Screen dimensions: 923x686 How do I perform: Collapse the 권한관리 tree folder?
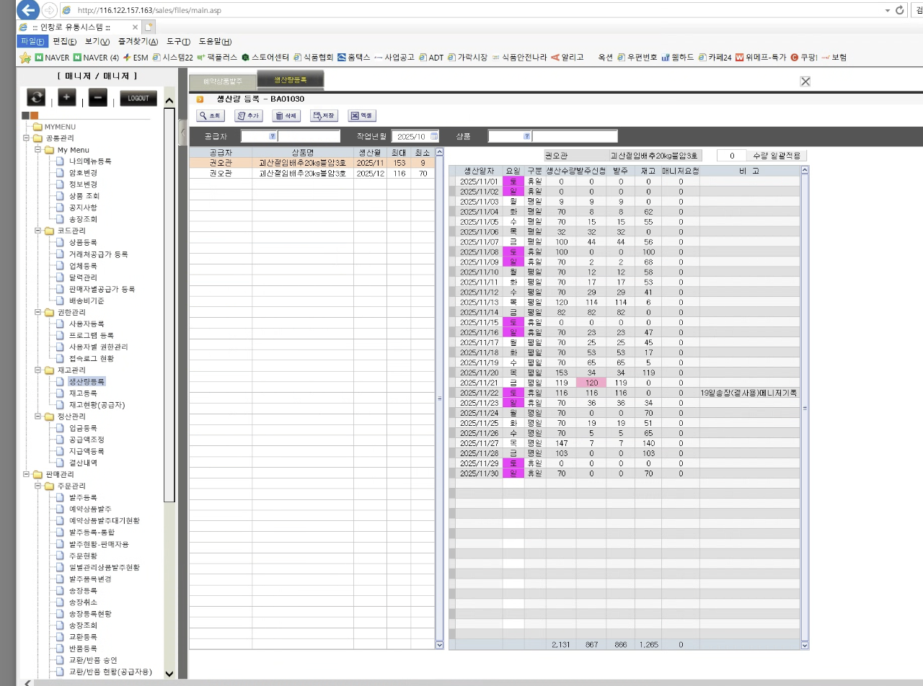point(38,312)
